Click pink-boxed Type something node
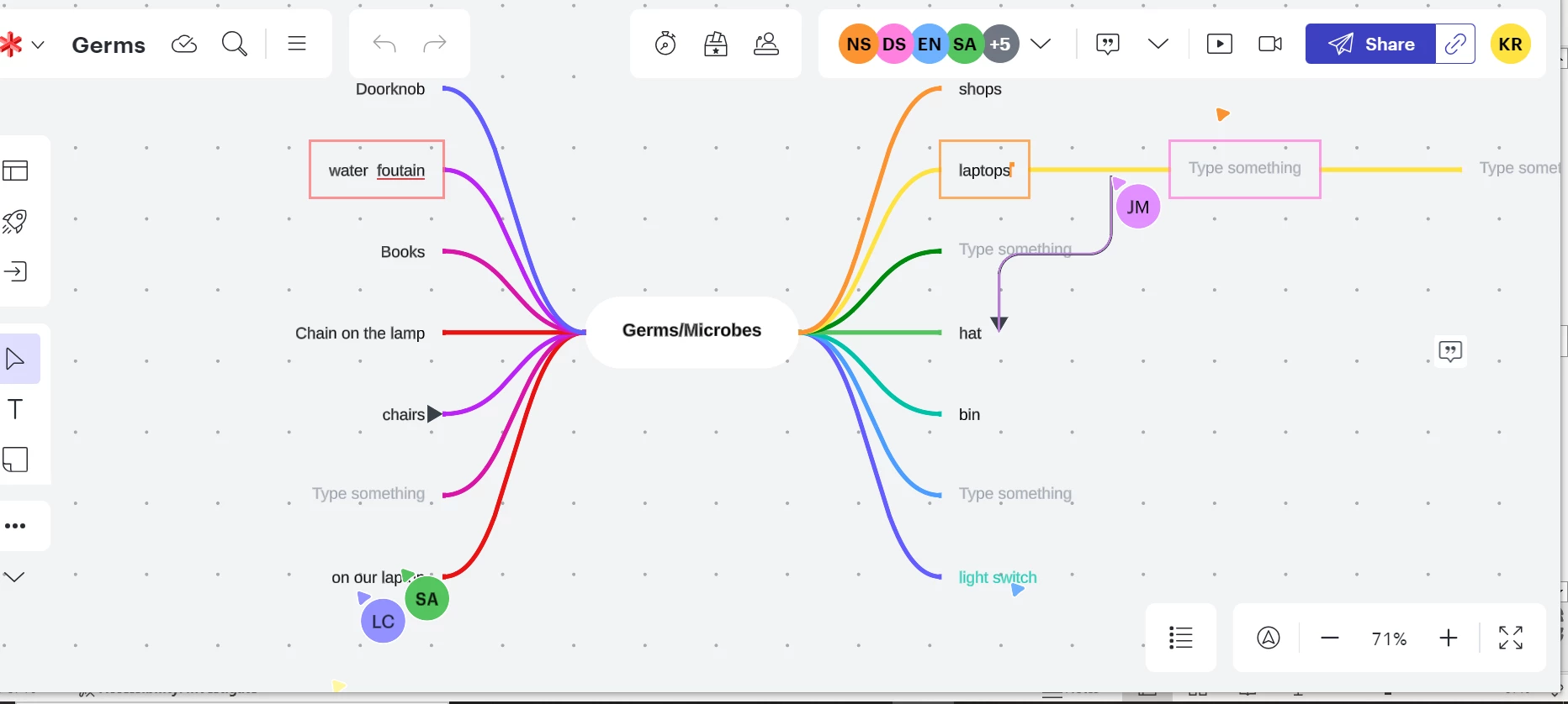Image resolution: width=1568 pixels, height=704 pixels. pos(1245,169)
